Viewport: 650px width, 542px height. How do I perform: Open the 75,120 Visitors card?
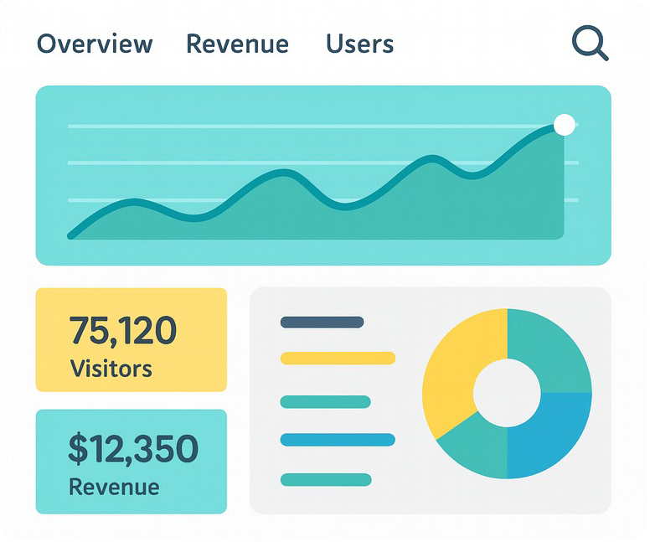[131, 339]
